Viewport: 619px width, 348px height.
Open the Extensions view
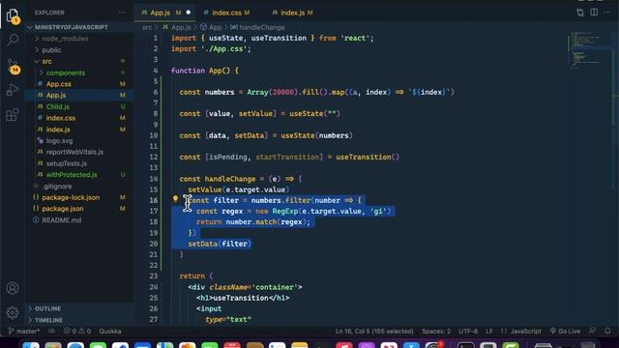(x=13, y=115)
